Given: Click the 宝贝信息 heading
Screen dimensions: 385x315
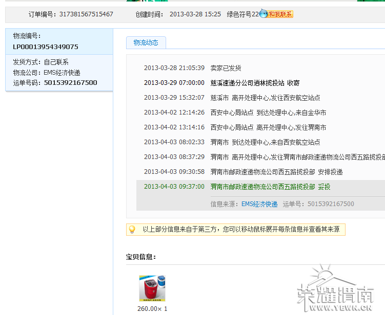Looking at the screenshot, I should coord(141,257).
